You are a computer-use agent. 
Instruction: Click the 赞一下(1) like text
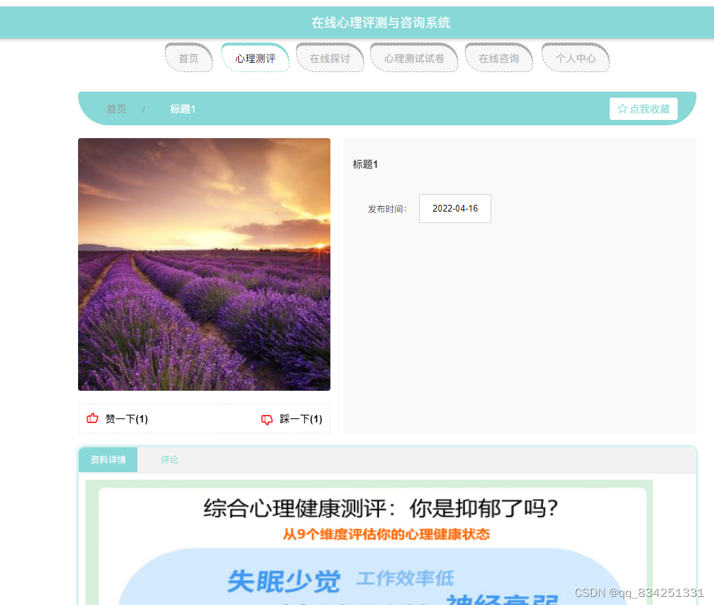pyautogui.click(x=127, y=418)
